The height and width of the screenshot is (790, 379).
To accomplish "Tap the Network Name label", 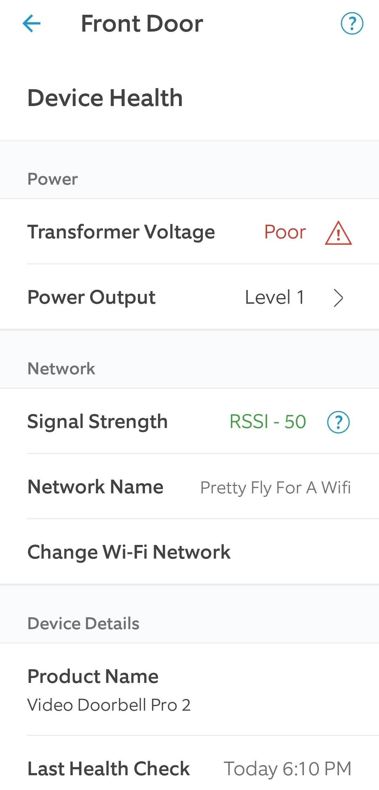I will tap(95, 487).
